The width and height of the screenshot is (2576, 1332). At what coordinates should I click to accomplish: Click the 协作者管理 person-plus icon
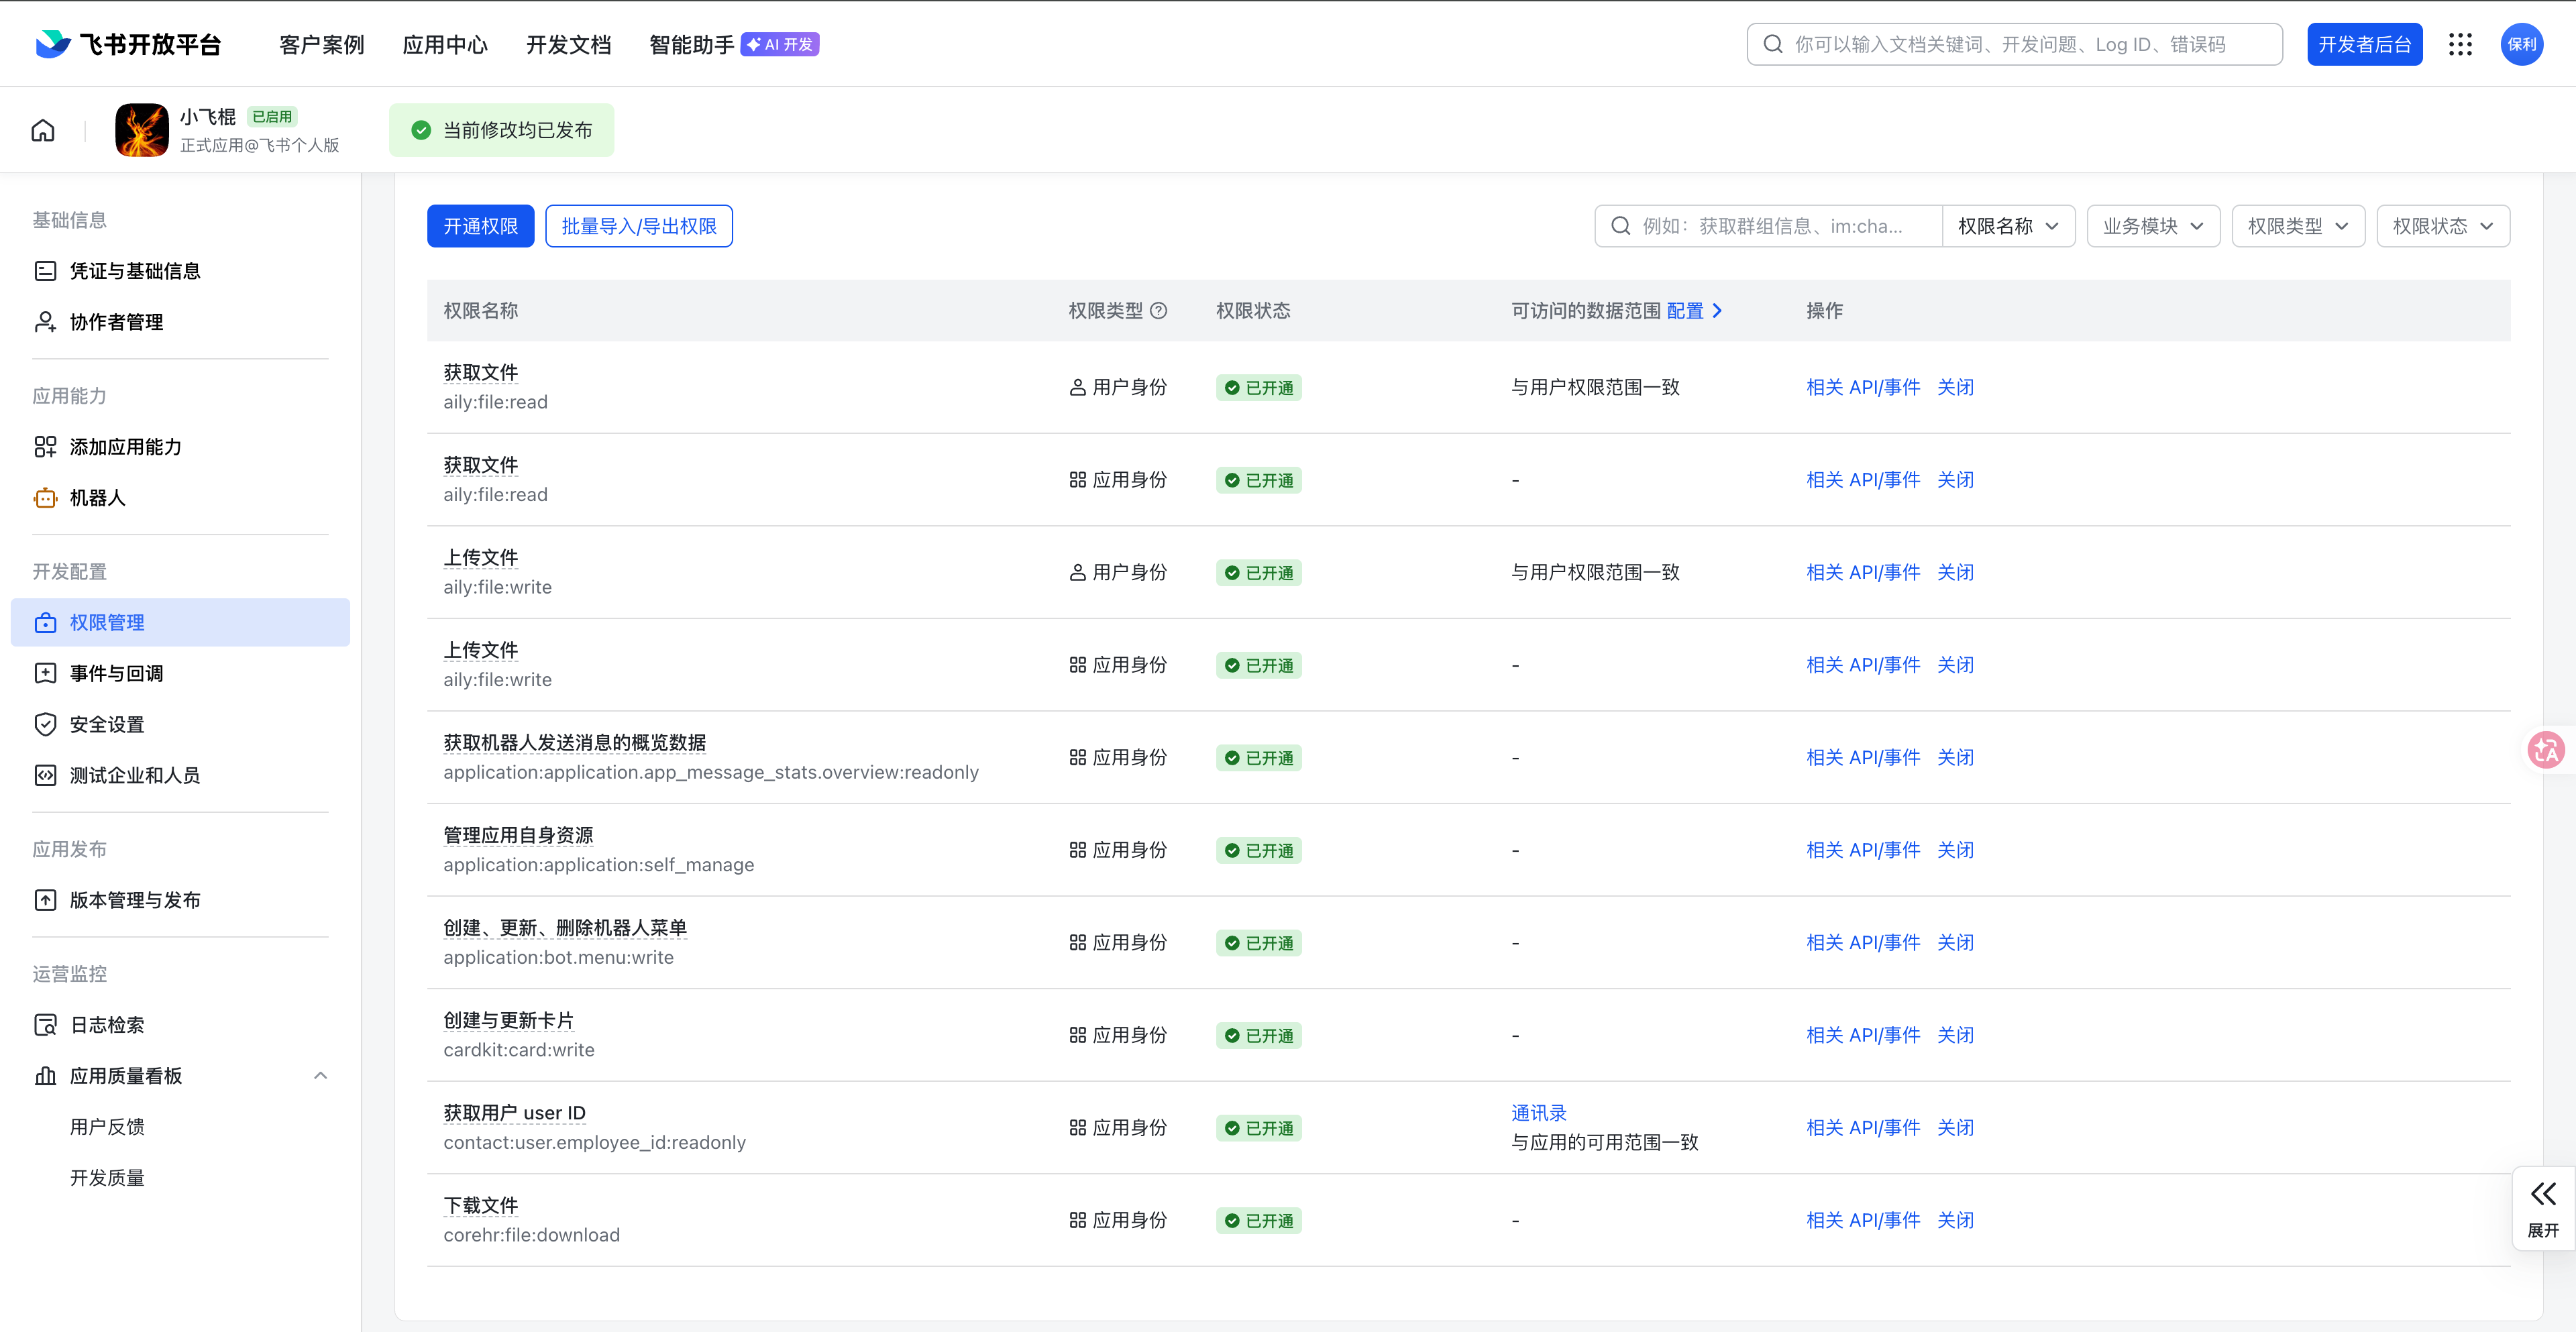pyautogui.click(x=45, y=322)
